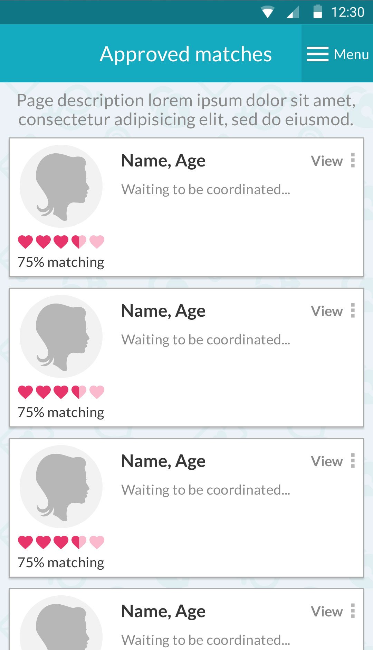The height and width of the screenshot is (650, 373).
Task: Tap the Menu label in header
Action: tap(351, 54)
